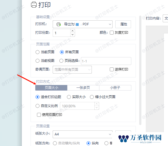Click the 属性 properties button
Viewport: 168px width, 146px height.
click(123, 24)
